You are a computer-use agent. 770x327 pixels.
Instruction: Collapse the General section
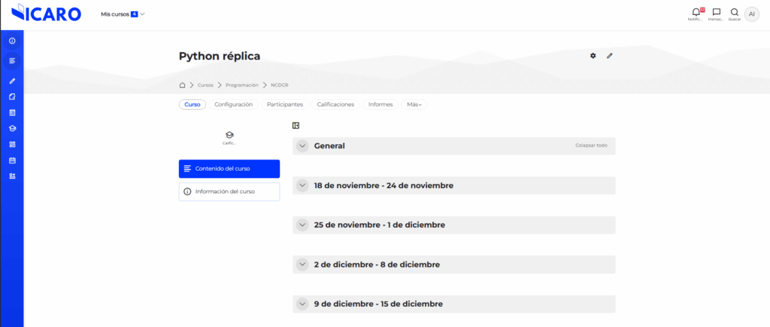(x=302, y=146)
